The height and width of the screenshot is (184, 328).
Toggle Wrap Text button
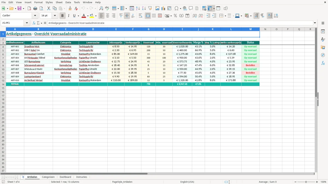pyautogui.click(x=140, y=16)
